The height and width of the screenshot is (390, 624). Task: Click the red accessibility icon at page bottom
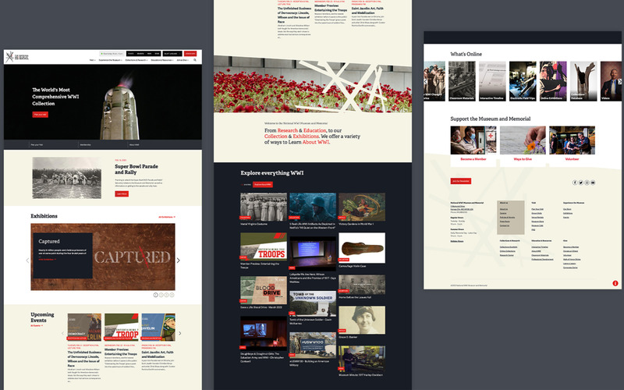click(615, 283)
